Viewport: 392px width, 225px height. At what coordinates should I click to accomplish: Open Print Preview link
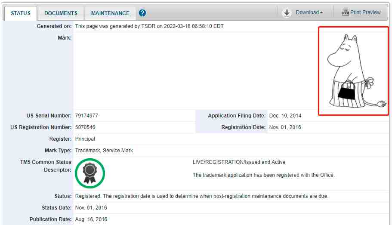pos(365,12)
